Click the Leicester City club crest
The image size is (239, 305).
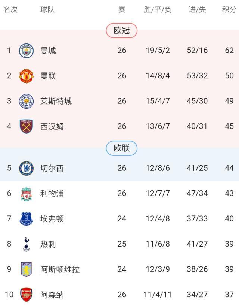(x=27, y=101)
